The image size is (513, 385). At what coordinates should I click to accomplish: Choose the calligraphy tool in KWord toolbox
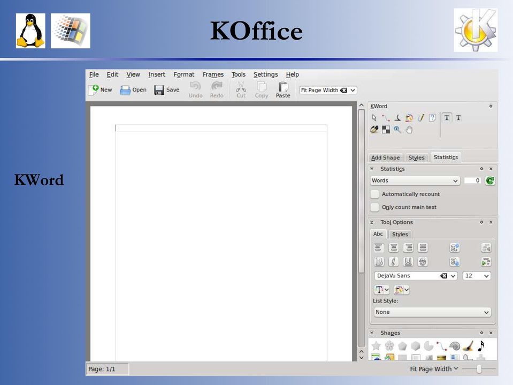pyautogui.click(x=397, y=118)
